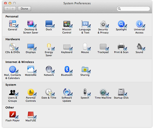153x129 pixels.
Task: Click the search field in toolbar
Action: [133, 9]
